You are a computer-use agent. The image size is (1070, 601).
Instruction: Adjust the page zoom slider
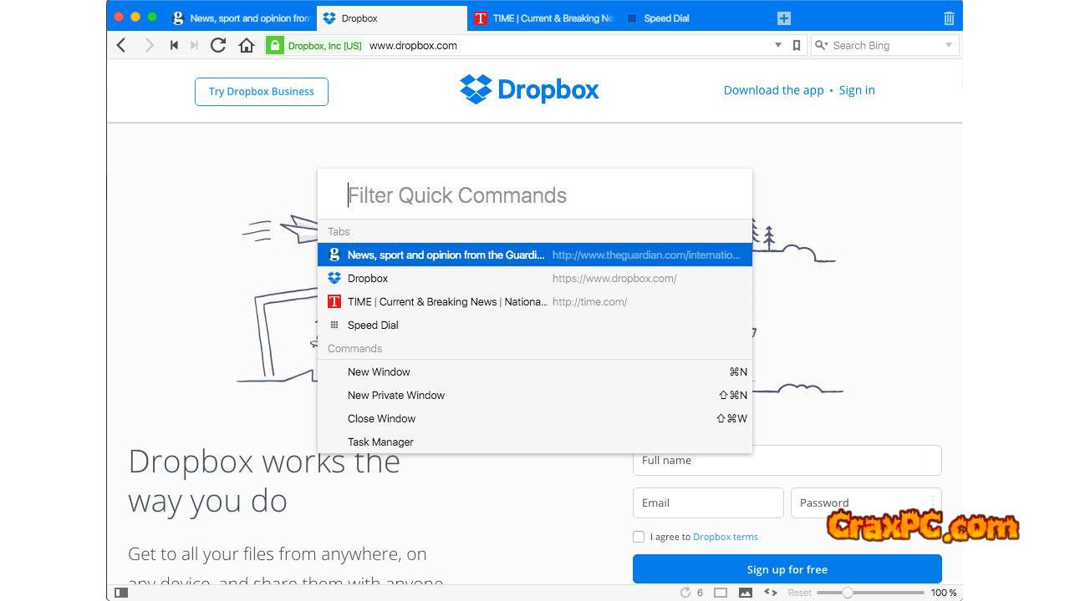click(x=848, y=593)
